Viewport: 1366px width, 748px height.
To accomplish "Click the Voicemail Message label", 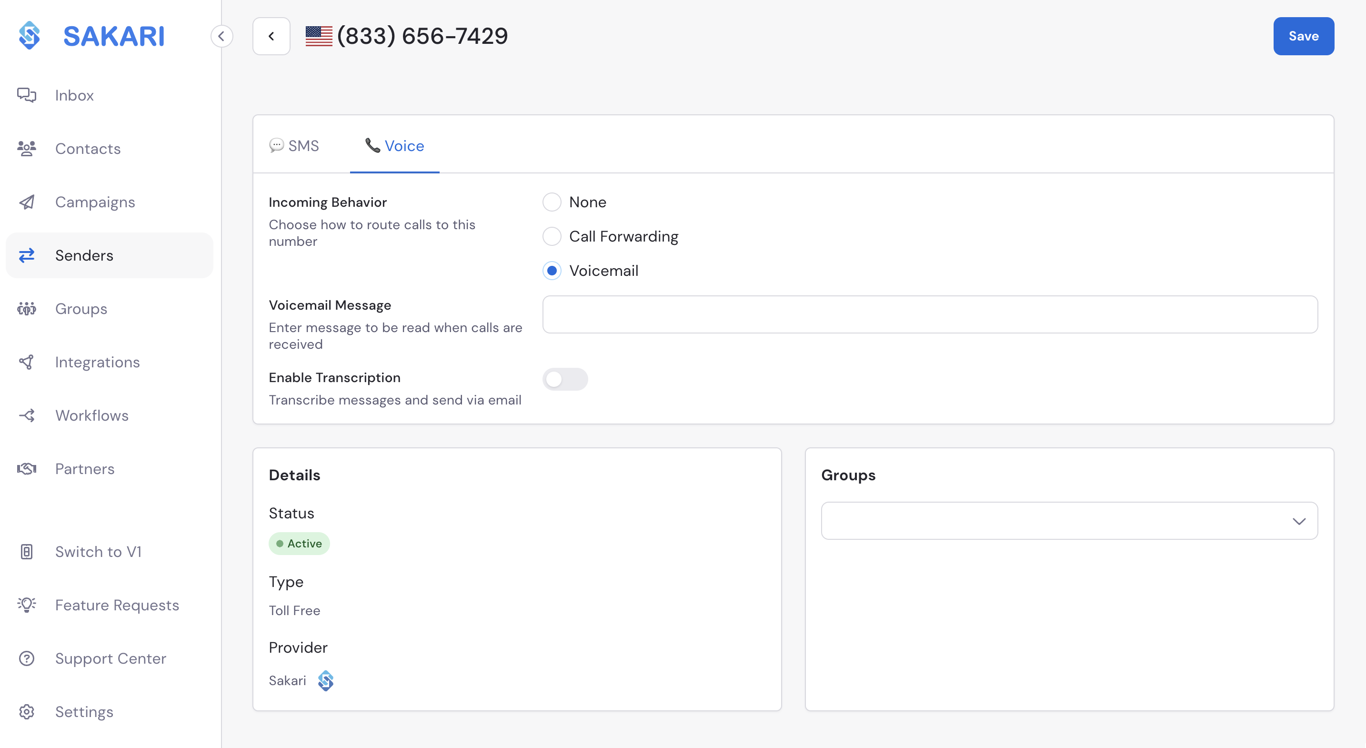I will tap(330, 305).
